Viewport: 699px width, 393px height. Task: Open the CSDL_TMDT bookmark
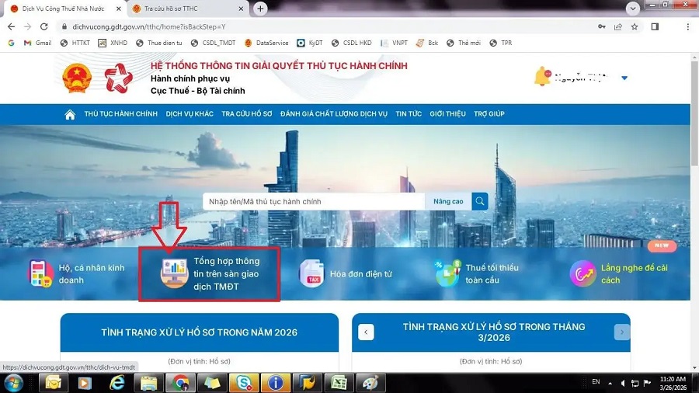[213, 43]
